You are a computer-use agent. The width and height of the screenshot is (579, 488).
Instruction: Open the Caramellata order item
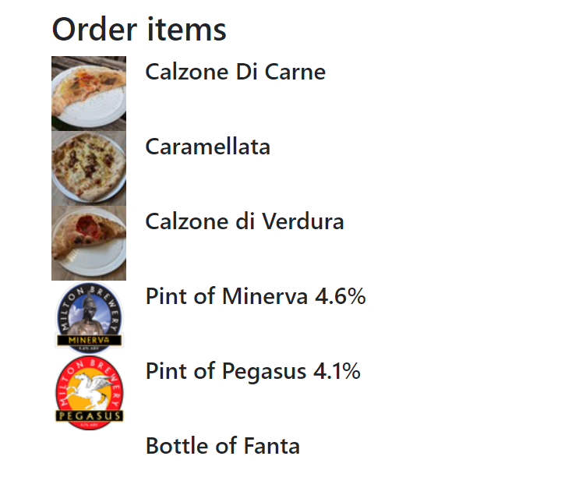208,147
